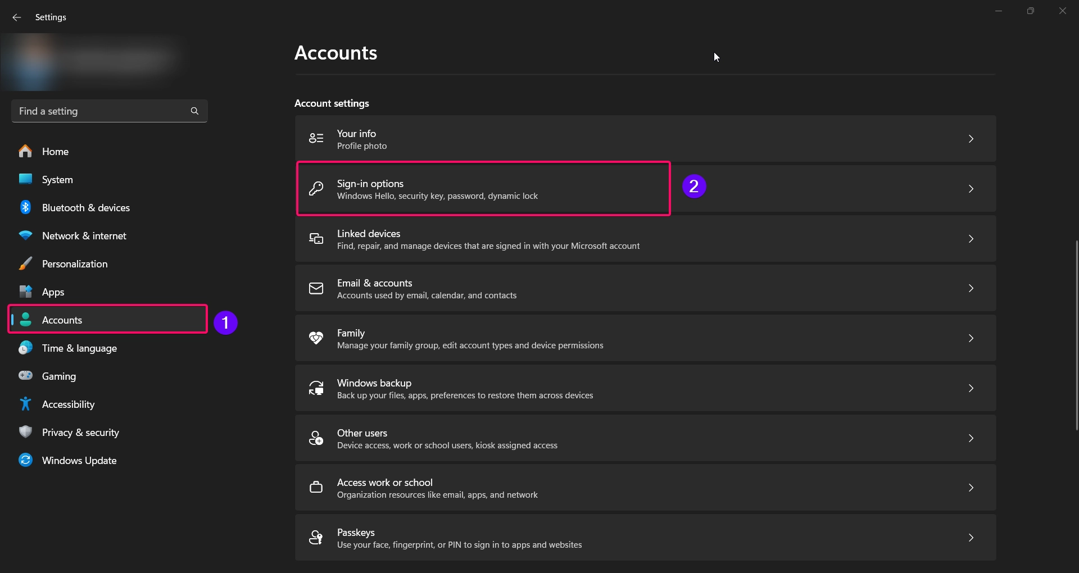Click the Windows Update refresh icon

point(25,460)
